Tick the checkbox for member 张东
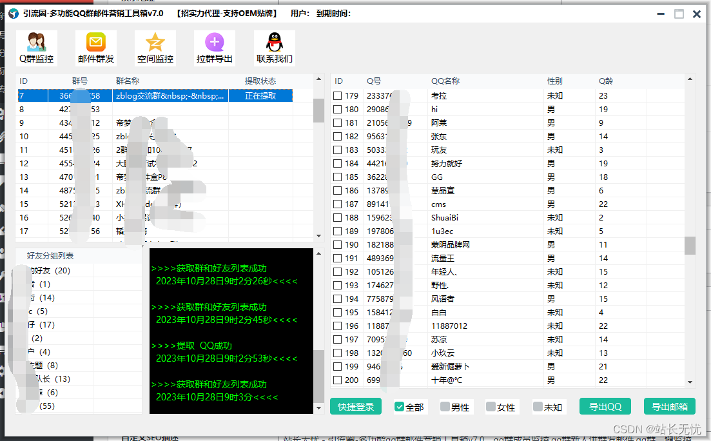Image resolution: width=711 pixels, height=441 pixels. [337, 136]
